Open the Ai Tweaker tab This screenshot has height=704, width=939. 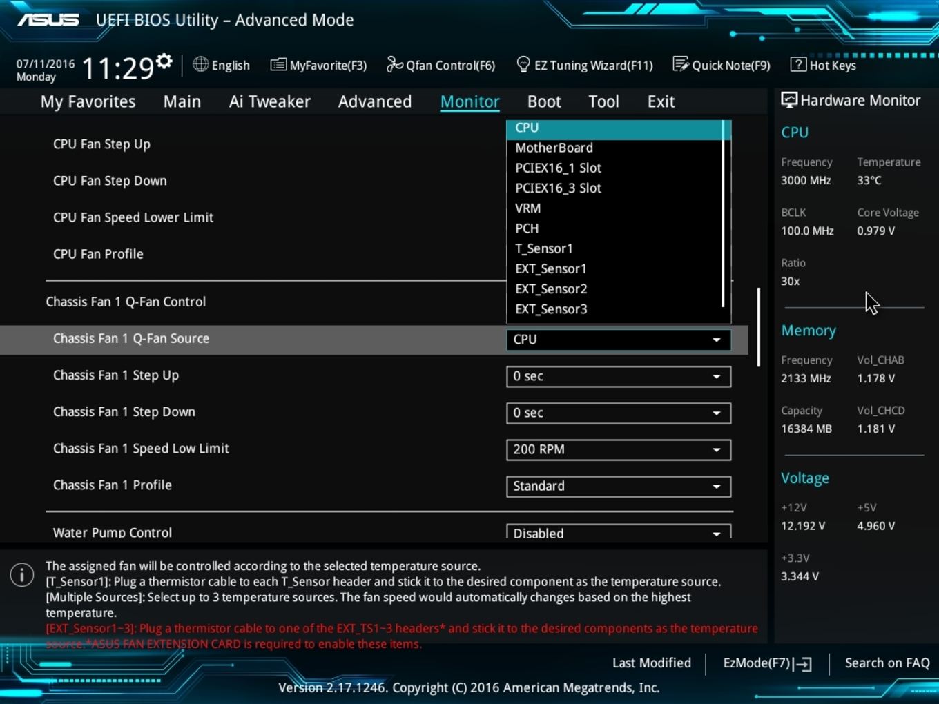[270, 101]
